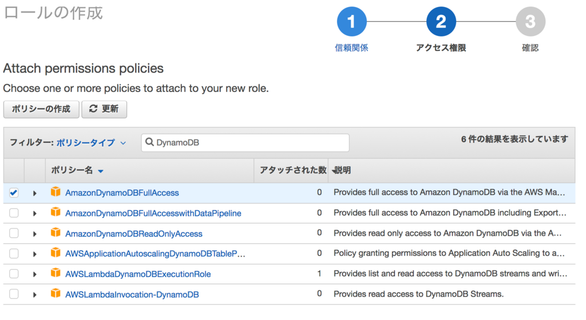Click the ポリシーの作成 button
The height and width of the screenshot is (320, 586).
click(x=41, y=109)
